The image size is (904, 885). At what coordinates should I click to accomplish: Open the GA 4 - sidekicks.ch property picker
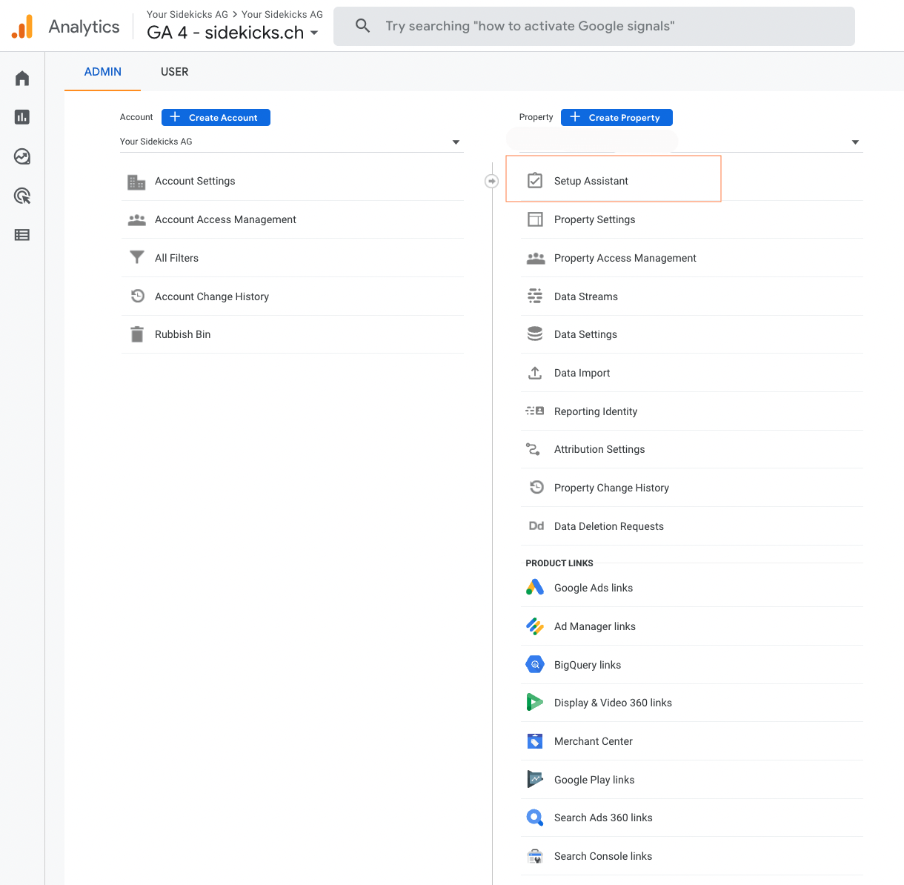point(233,33)
